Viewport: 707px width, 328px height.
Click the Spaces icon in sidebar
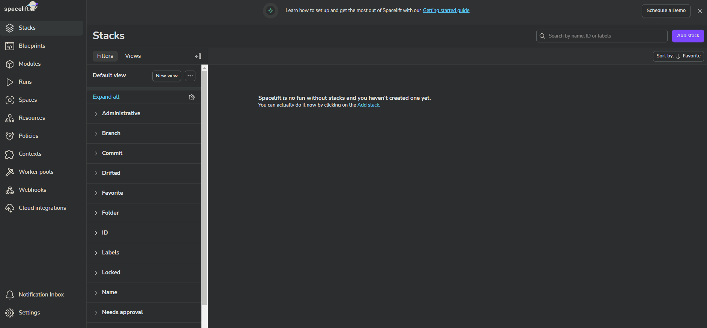click(x=10, y=100)
